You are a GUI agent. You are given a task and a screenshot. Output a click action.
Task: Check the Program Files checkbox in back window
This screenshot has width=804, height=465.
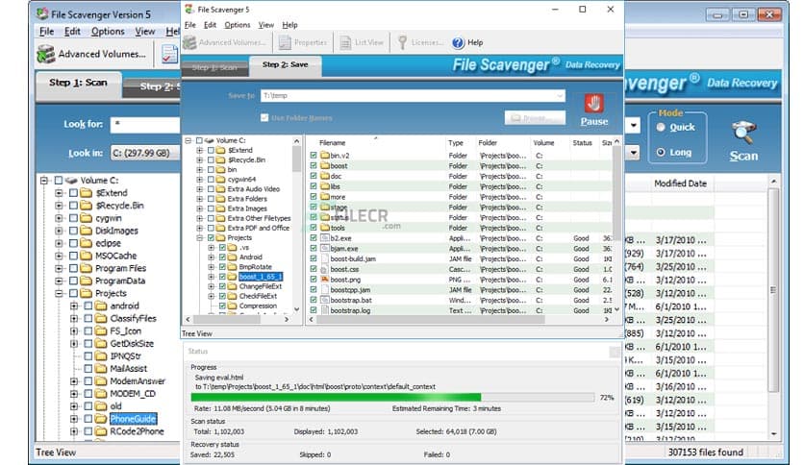pyautogui.click(x=73, y=268)
